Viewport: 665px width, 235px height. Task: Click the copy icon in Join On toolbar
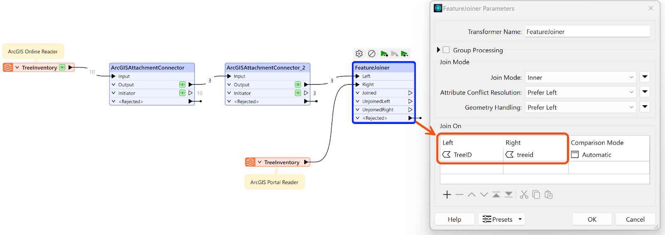pos(536,194)
